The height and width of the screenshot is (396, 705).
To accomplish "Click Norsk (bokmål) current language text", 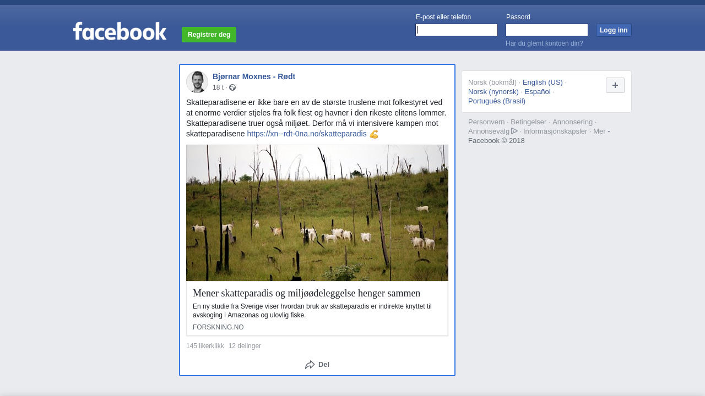I will tap(492, 82).
